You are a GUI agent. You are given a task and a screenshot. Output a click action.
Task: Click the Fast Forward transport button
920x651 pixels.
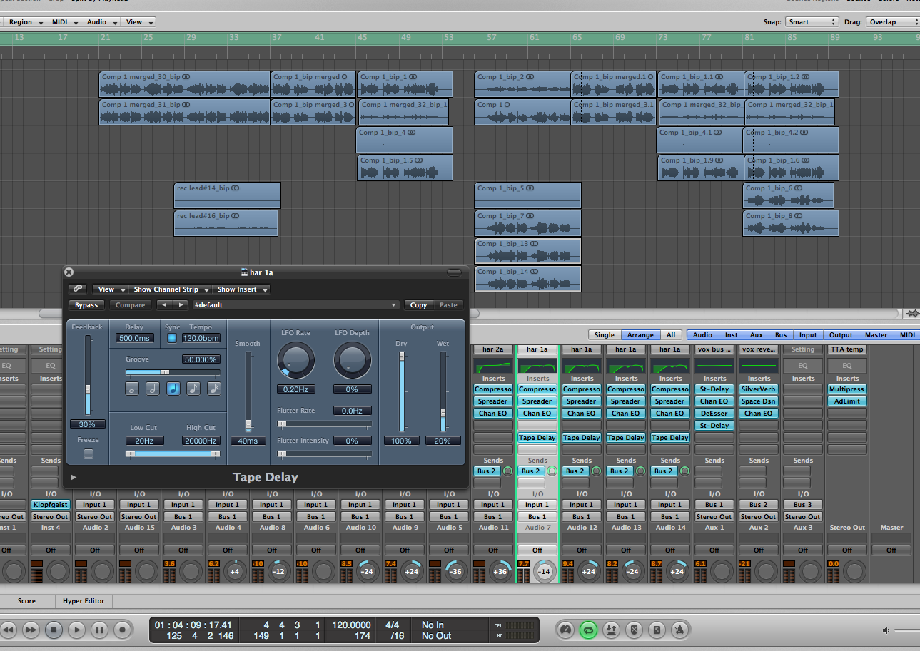31,630
